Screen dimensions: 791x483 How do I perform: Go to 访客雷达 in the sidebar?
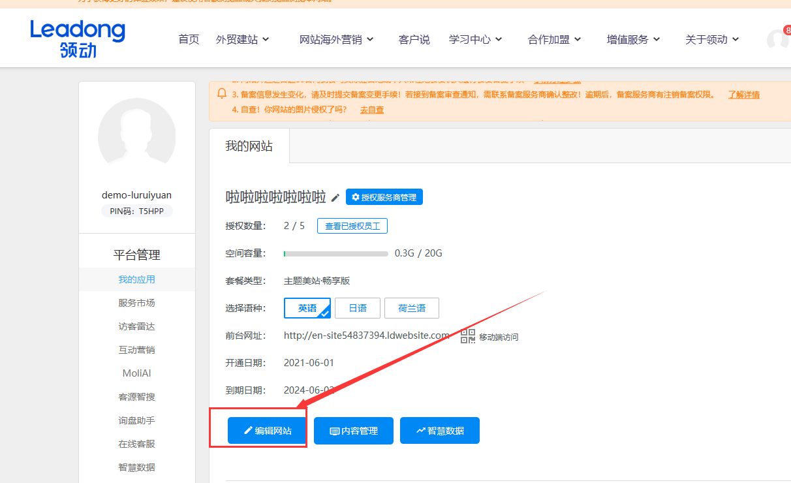pyautogui.click(x=136, y=326)
